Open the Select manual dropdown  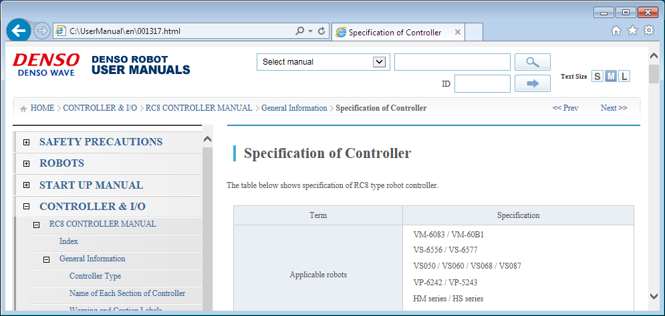(x=323, y=62)
